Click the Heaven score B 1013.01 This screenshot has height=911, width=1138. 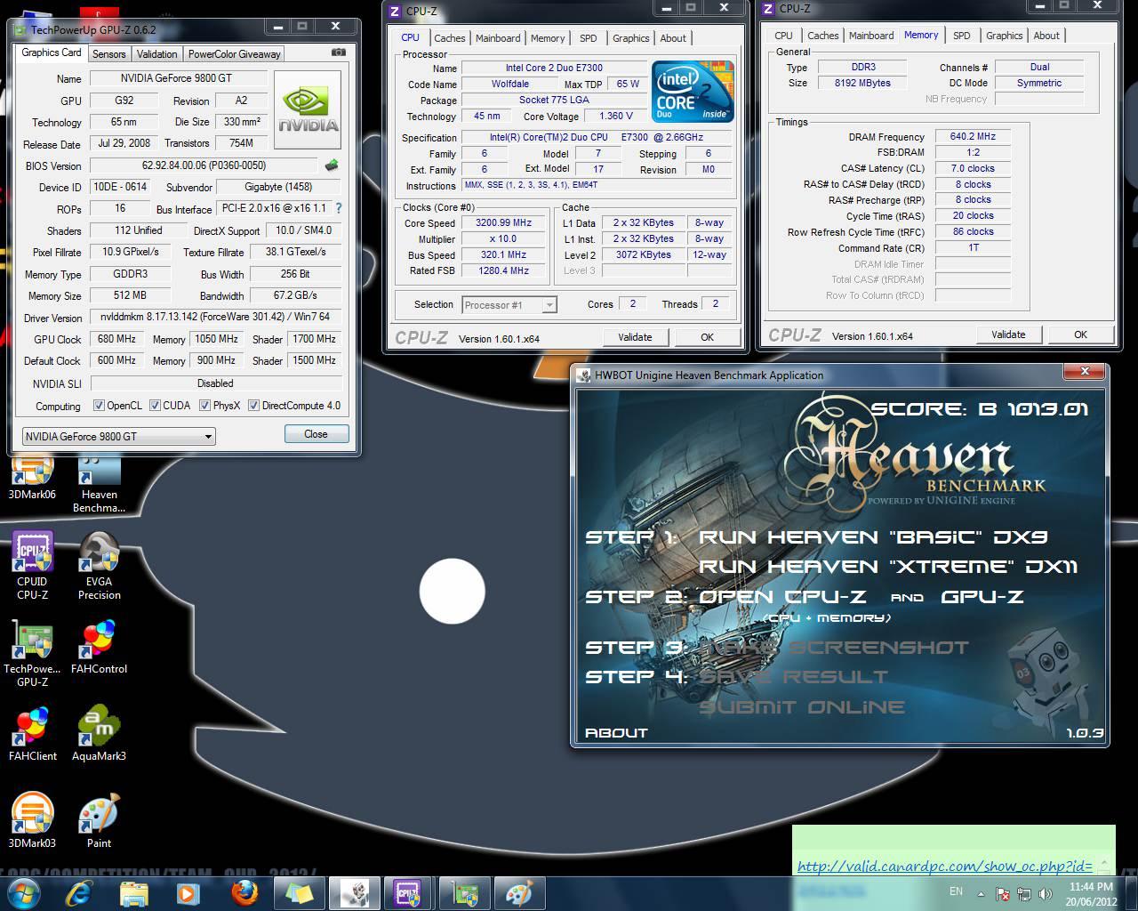(x=980, y=409)
